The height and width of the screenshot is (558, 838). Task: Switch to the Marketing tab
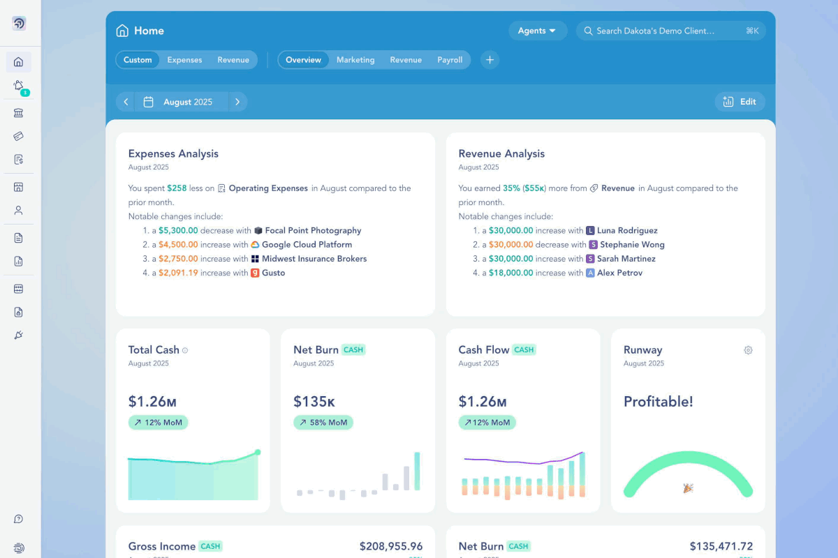point(355,60)
